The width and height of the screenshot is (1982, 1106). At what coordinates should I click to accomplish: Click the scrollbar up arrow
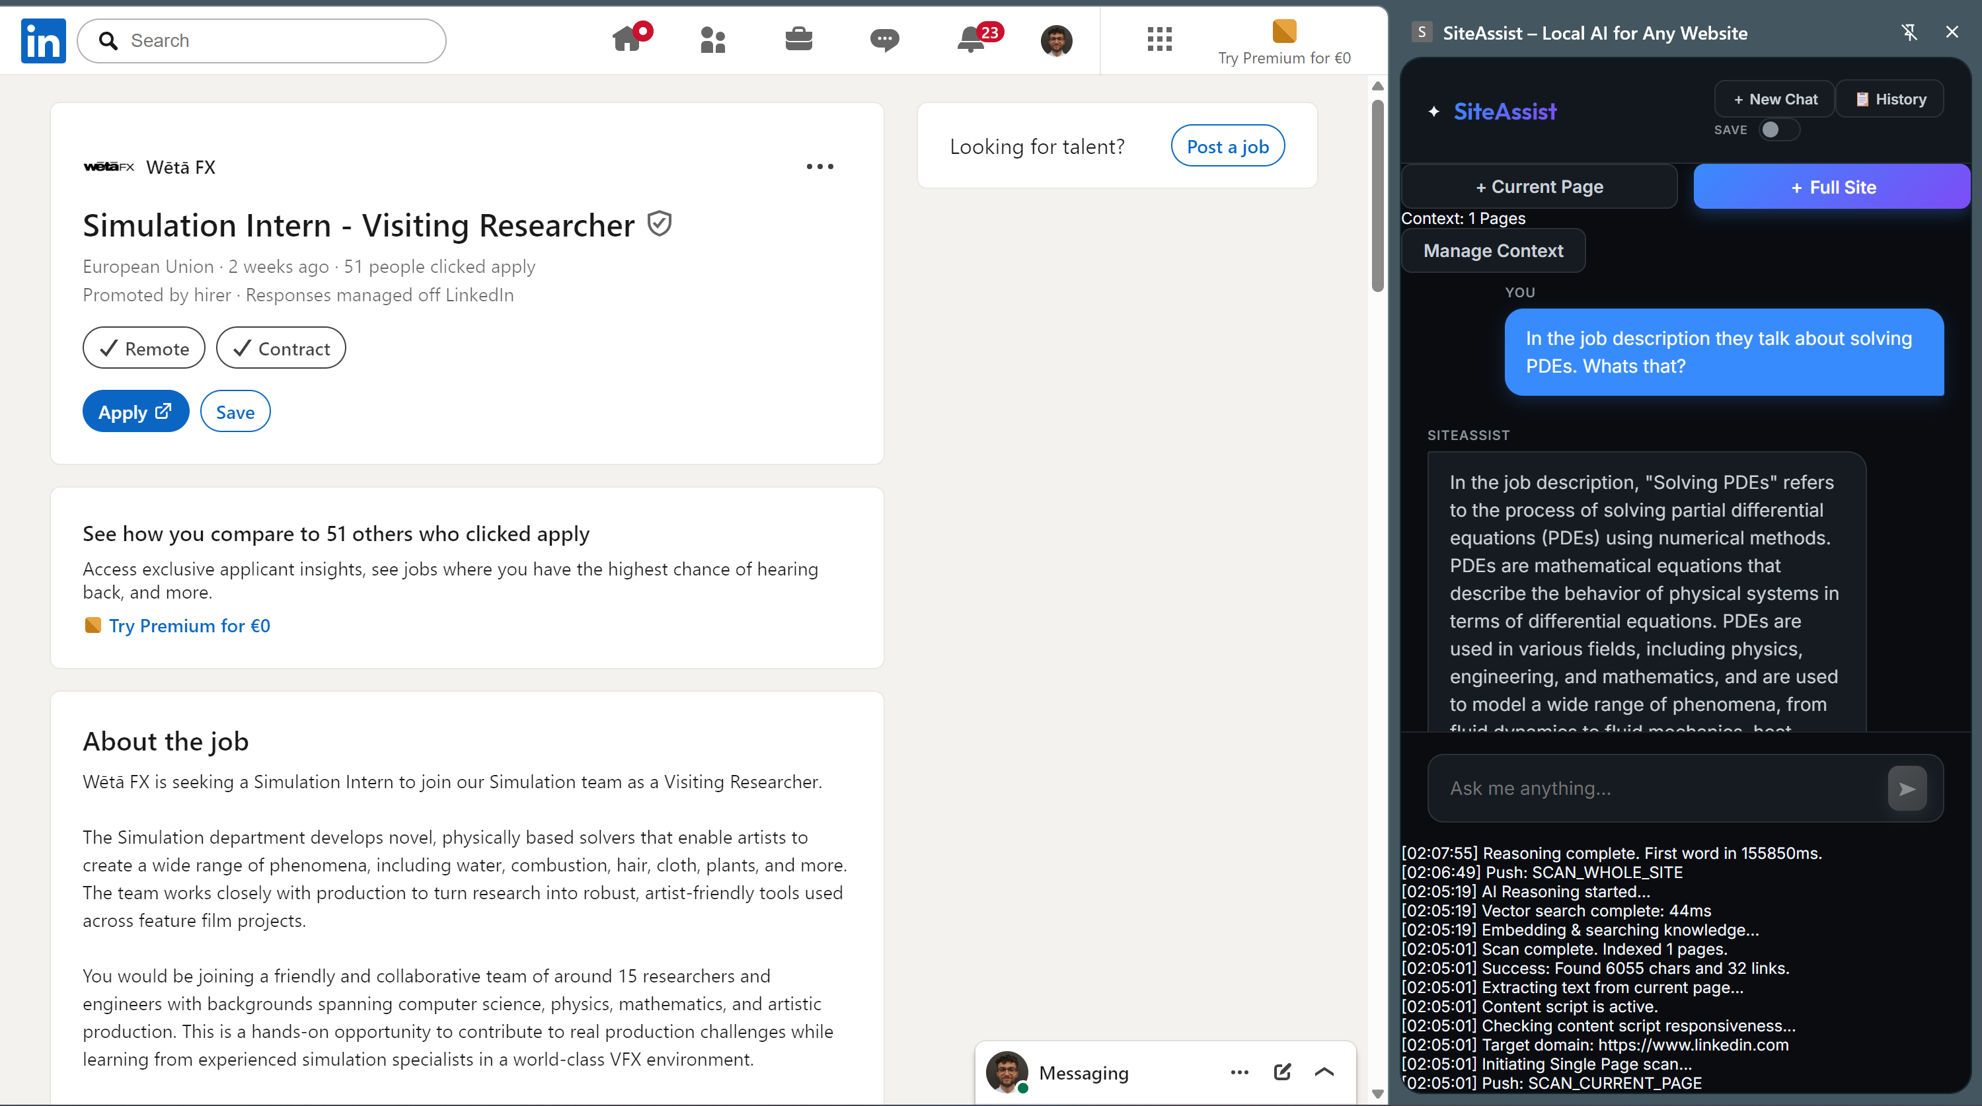[x=1377, y=86]
